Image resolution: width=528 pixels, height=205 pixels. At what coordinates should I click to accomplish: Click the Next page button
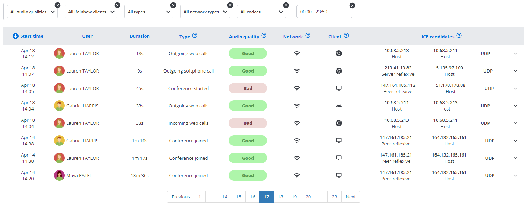[x=351, y=197]
